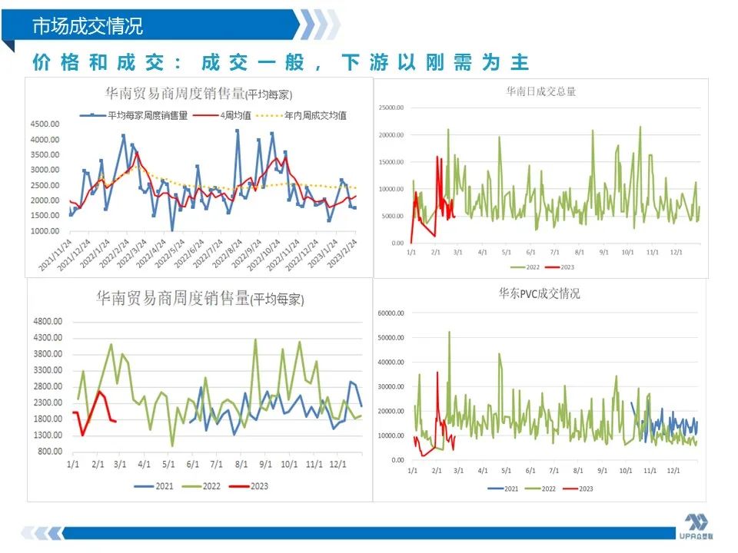Click the UPR logo in the corner
Screen dimensions: 738x553
click(x=696, y=526)
